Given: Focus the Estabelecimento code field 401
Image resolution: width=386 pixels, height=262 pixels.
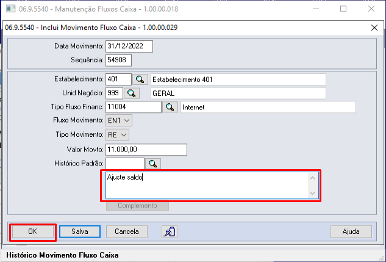Looking at the screenshot, I should [x=119, y=79].
